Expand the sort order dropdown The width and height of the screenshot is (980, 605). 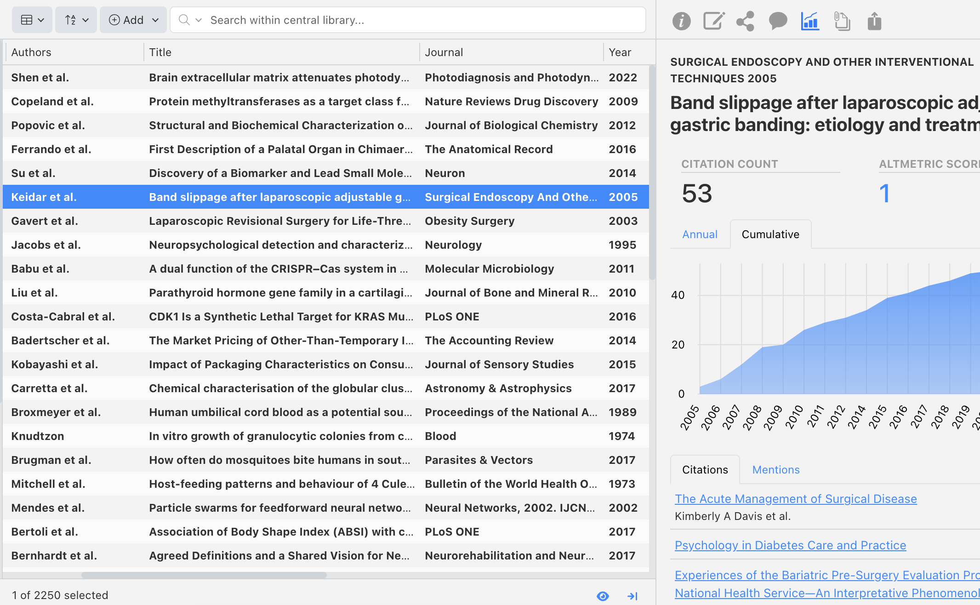(x=76, y=19)
